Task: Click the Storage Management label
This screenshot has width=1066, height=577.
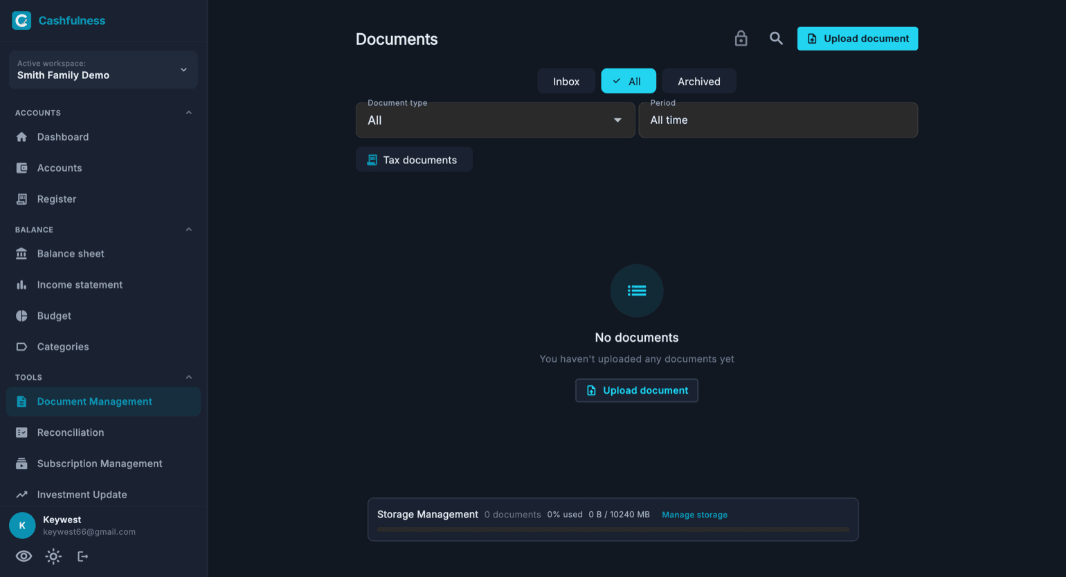Action: [428, 514]
